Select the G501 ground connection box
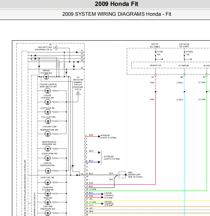This screenshot has height=216, width=210. coord(122,175)
